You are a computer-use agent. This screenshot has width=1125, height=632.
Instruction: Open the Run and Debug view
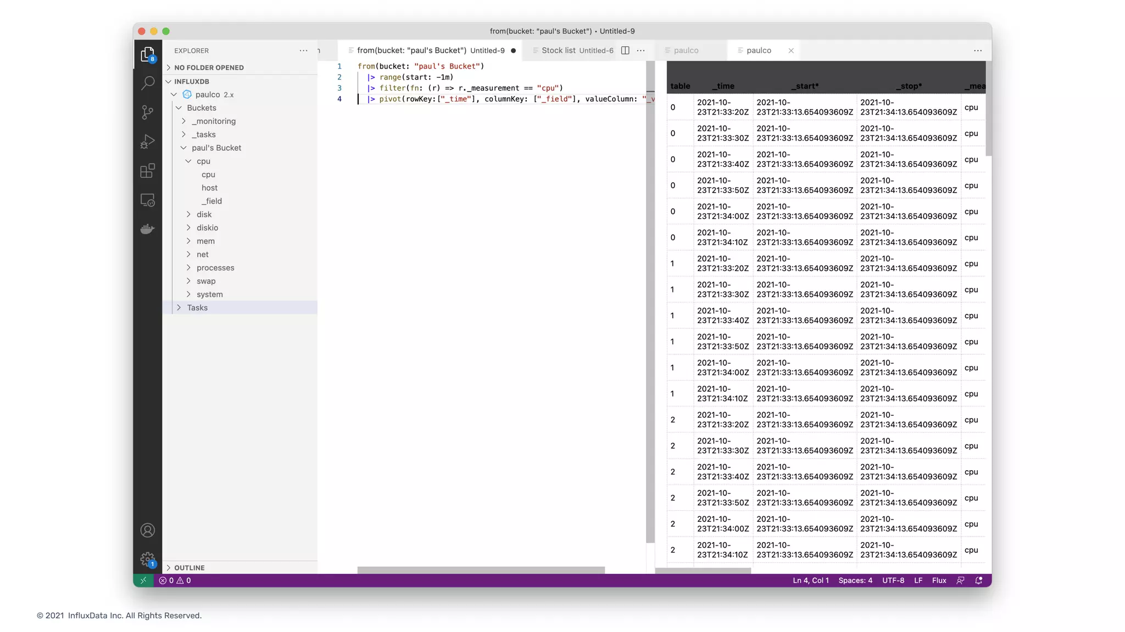click(x=147, y=142)
